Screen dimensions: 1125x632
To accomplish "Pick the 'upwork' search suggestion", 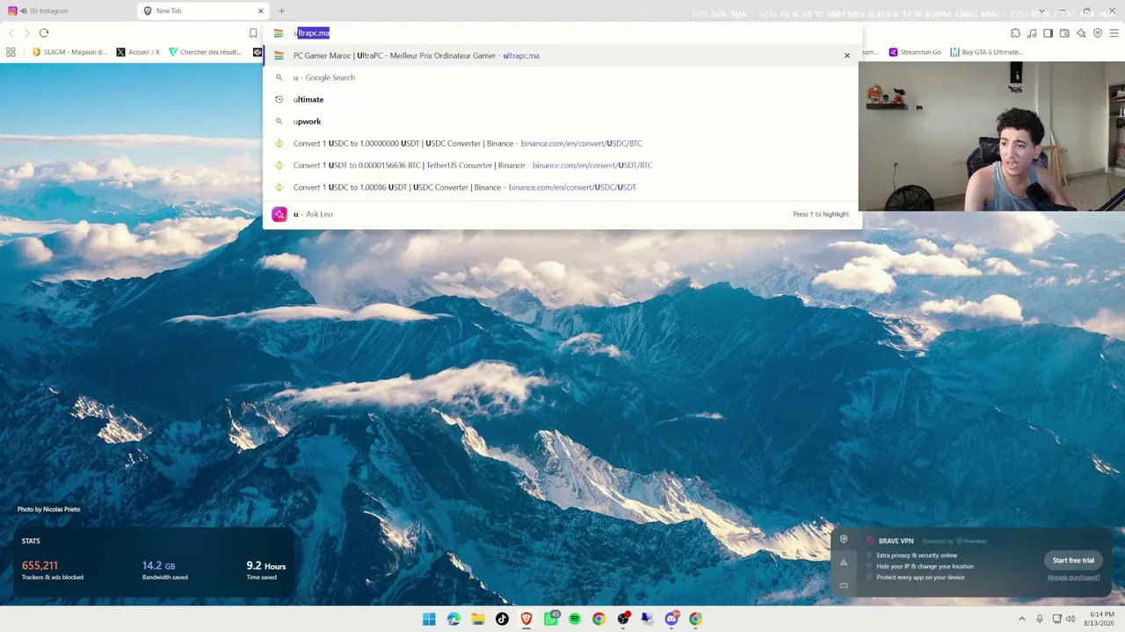I will click(562, 121).
